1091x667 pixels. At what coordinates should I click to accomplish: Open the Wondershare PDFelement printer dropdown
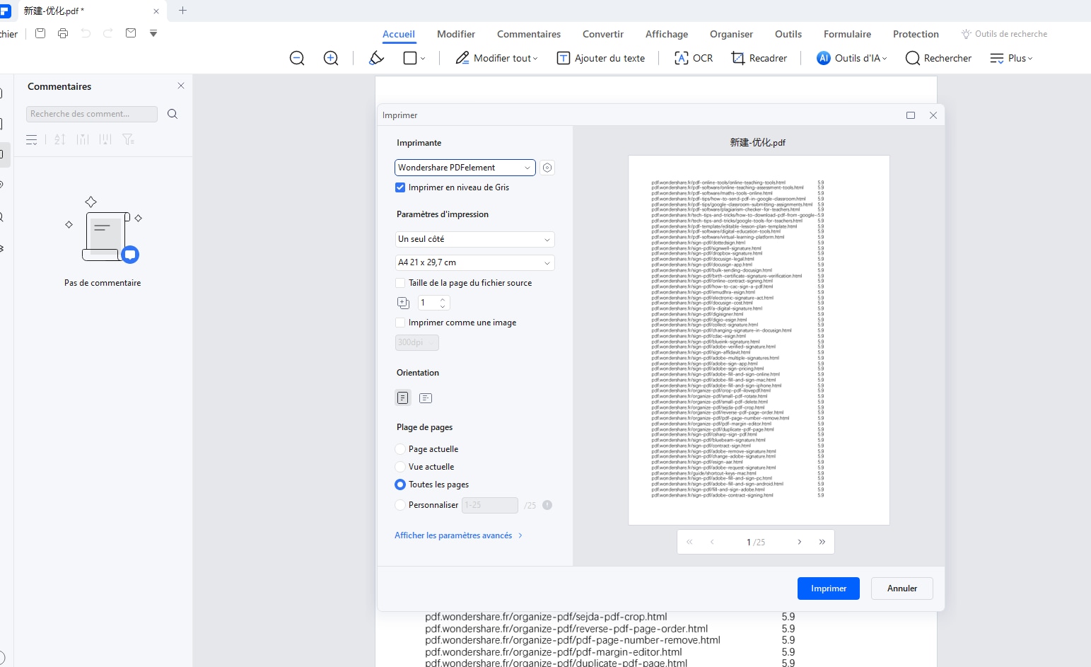(465, 168)
